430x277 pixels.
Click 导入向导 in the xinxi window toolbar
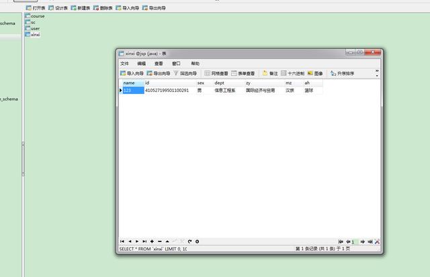132,73
